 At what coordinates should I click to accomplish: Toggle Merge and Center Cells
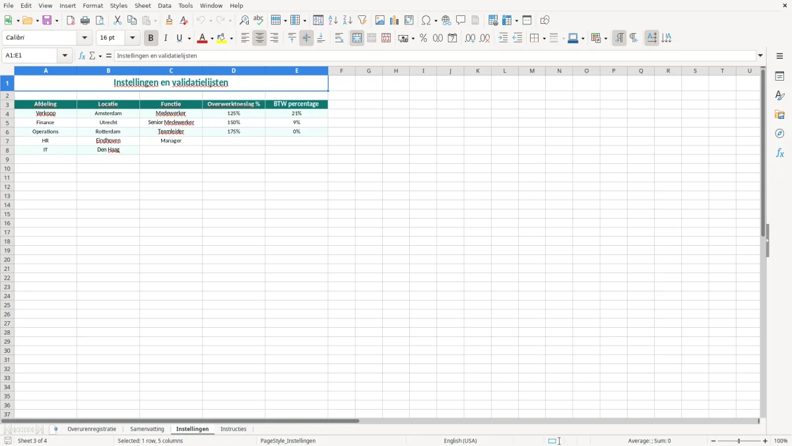[x=357, y=38]
